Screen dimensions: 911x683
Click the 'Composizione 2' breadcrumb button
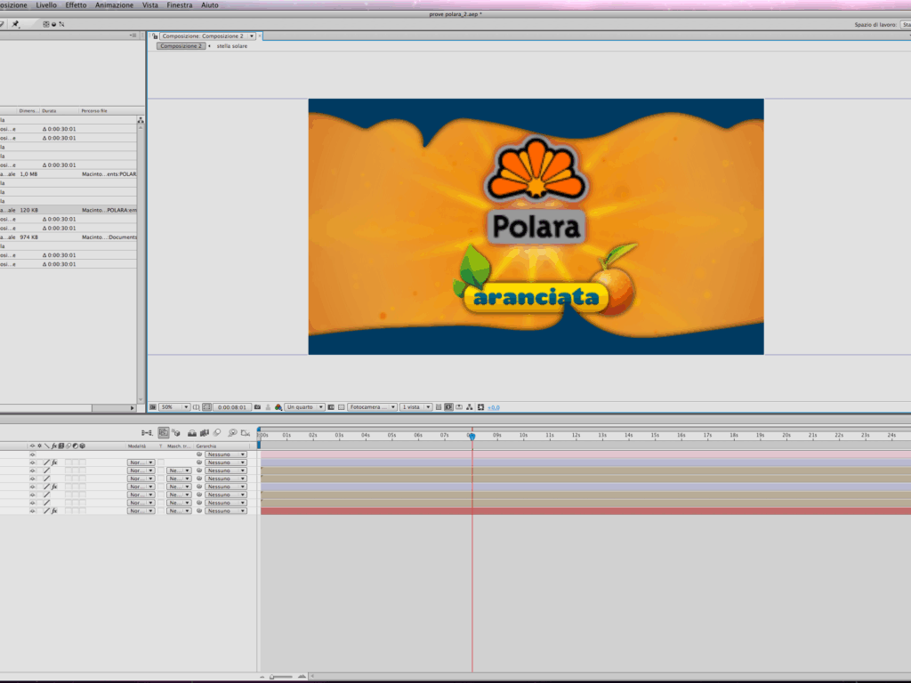coord(181,45)
